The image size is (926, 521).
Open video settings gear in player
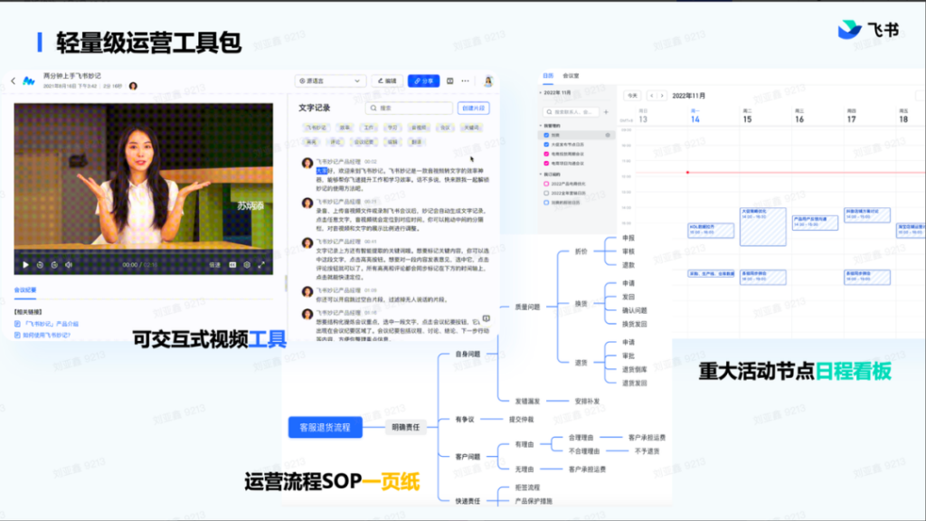tap(247, 265)
